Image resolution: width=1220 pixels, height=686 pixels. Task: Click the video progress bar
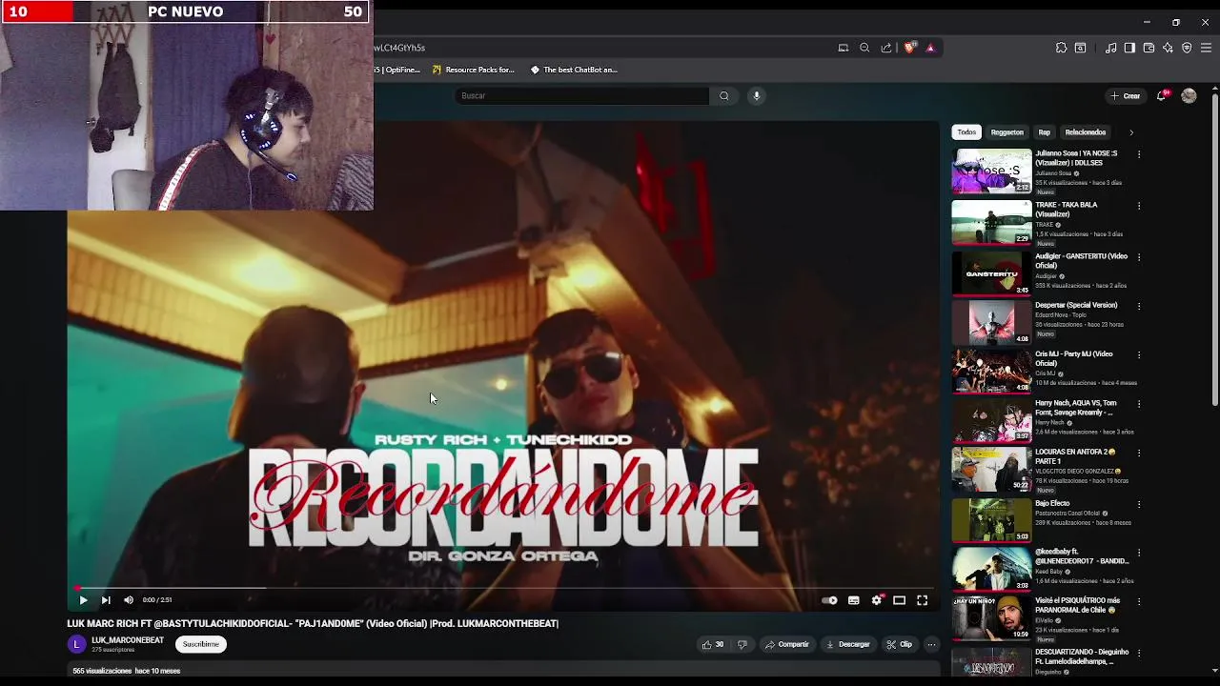coord(503,588)
